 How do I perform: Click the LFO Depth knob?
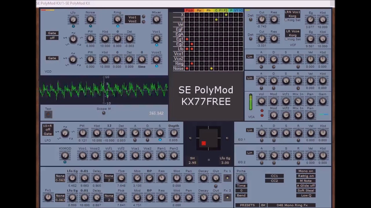click(174, 133)
